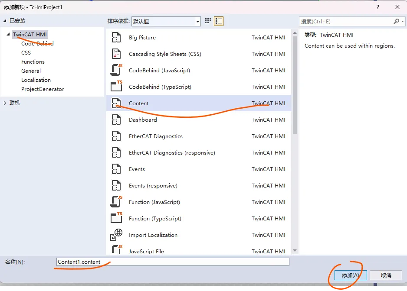
Task: Click the Dashboard template icon
Action: [116, 120]
